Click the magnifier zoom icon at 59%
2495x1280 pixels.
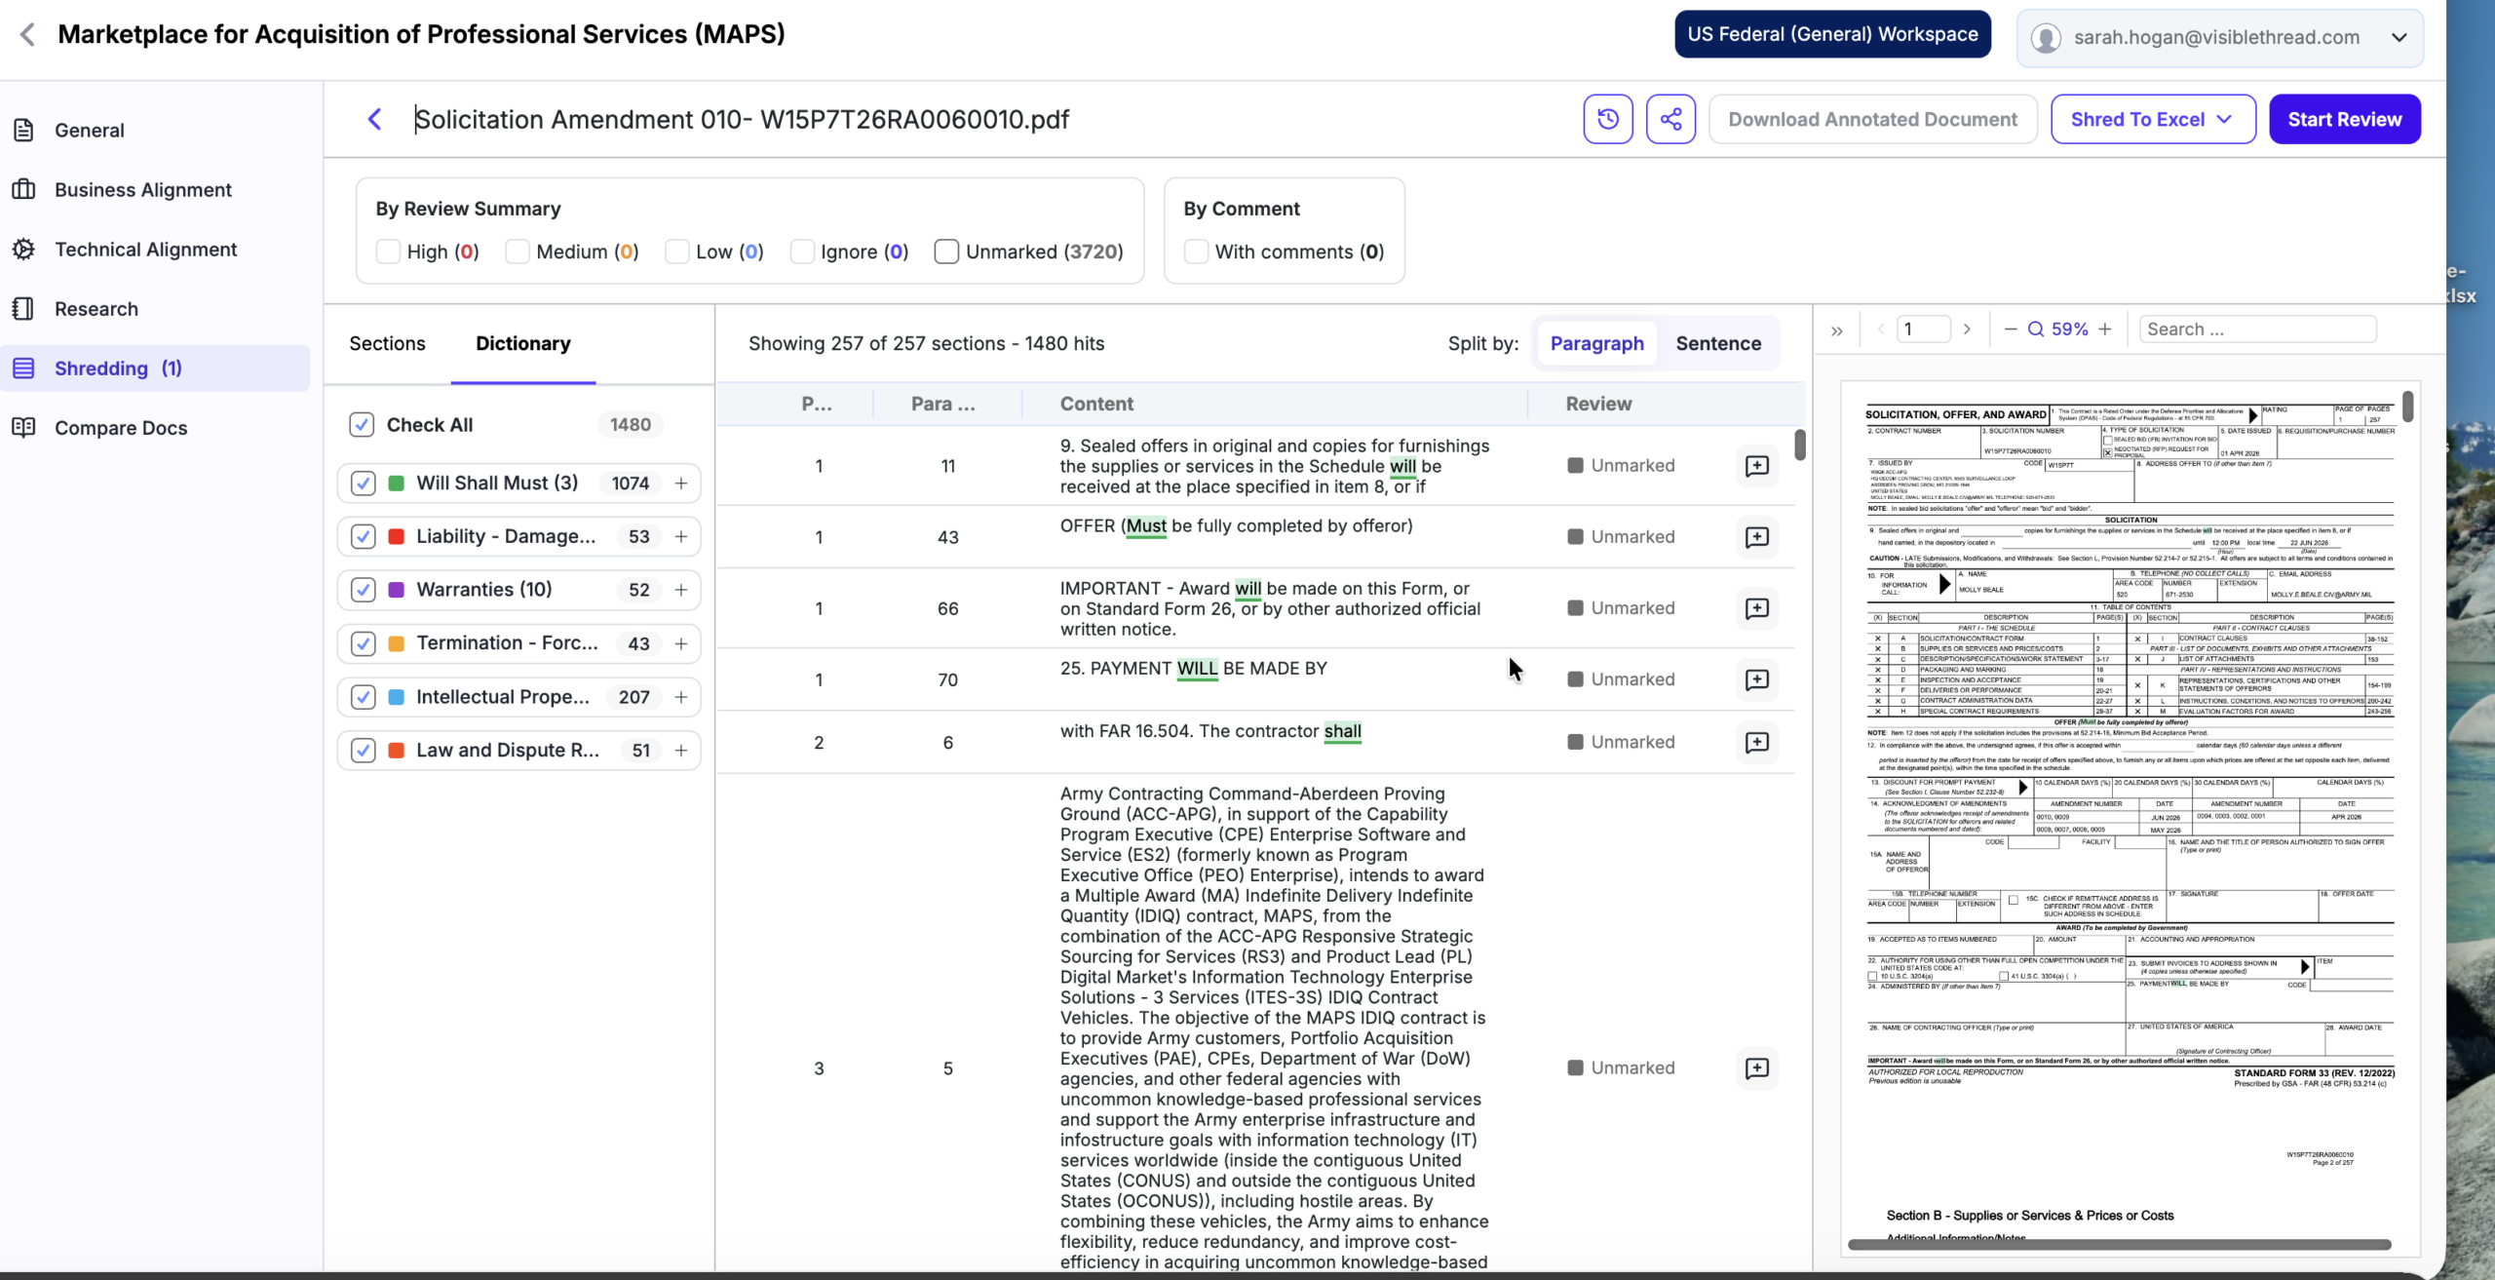[x=2036, y=330]
